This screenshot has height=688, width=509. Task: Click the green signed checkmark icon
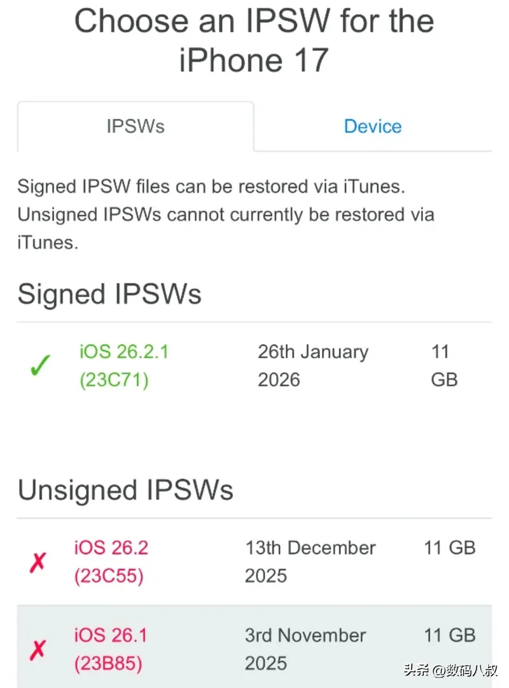click(39, 367)
